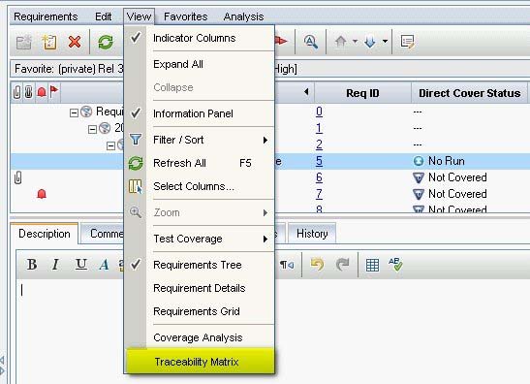This screenshot has height=384, width=530.
Task: Toggle Indicator Columns in View menu
Action: 200,38
